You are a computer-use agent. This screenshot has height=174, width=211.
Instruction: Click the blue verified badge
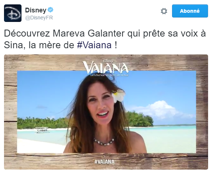click(x=51, y=10)
